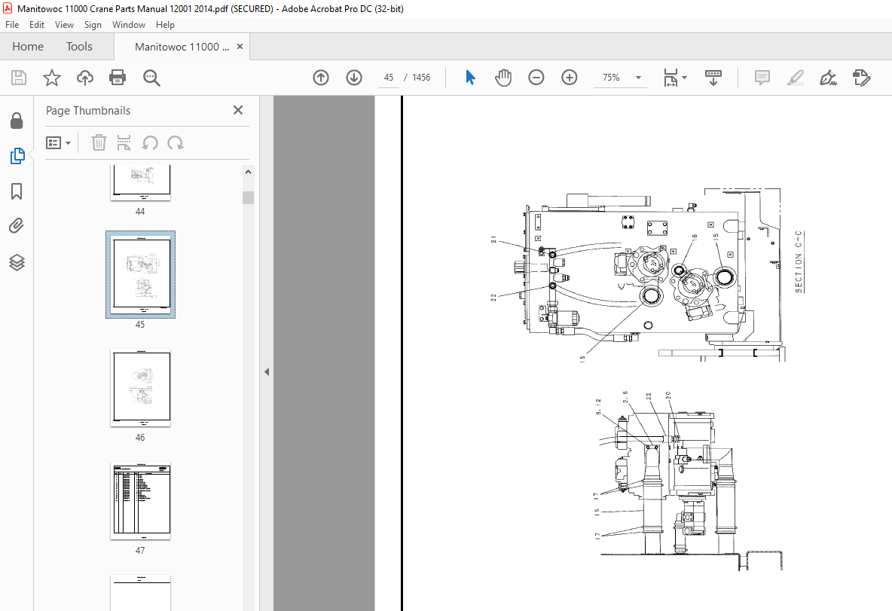The height and width of the screenshot is (611, 892).
Task: Expand the fit page options arrow
Action: point(684,78)
